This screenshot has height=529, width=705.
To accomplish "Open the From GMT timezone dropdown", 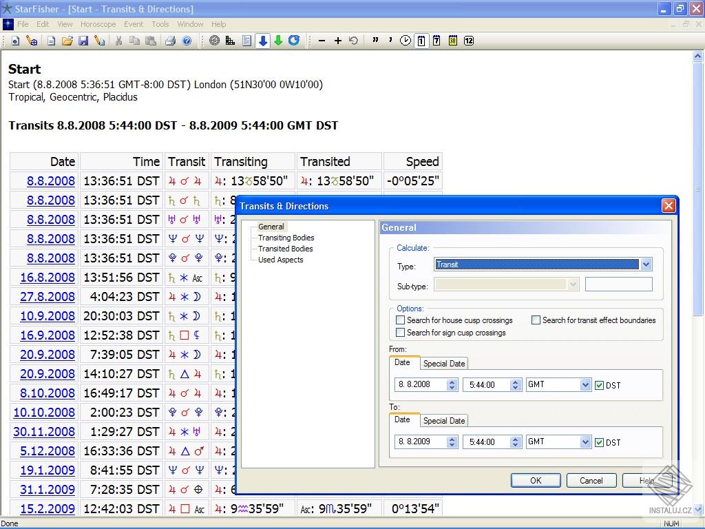I will pyautogui.click(x=585, y=385).
